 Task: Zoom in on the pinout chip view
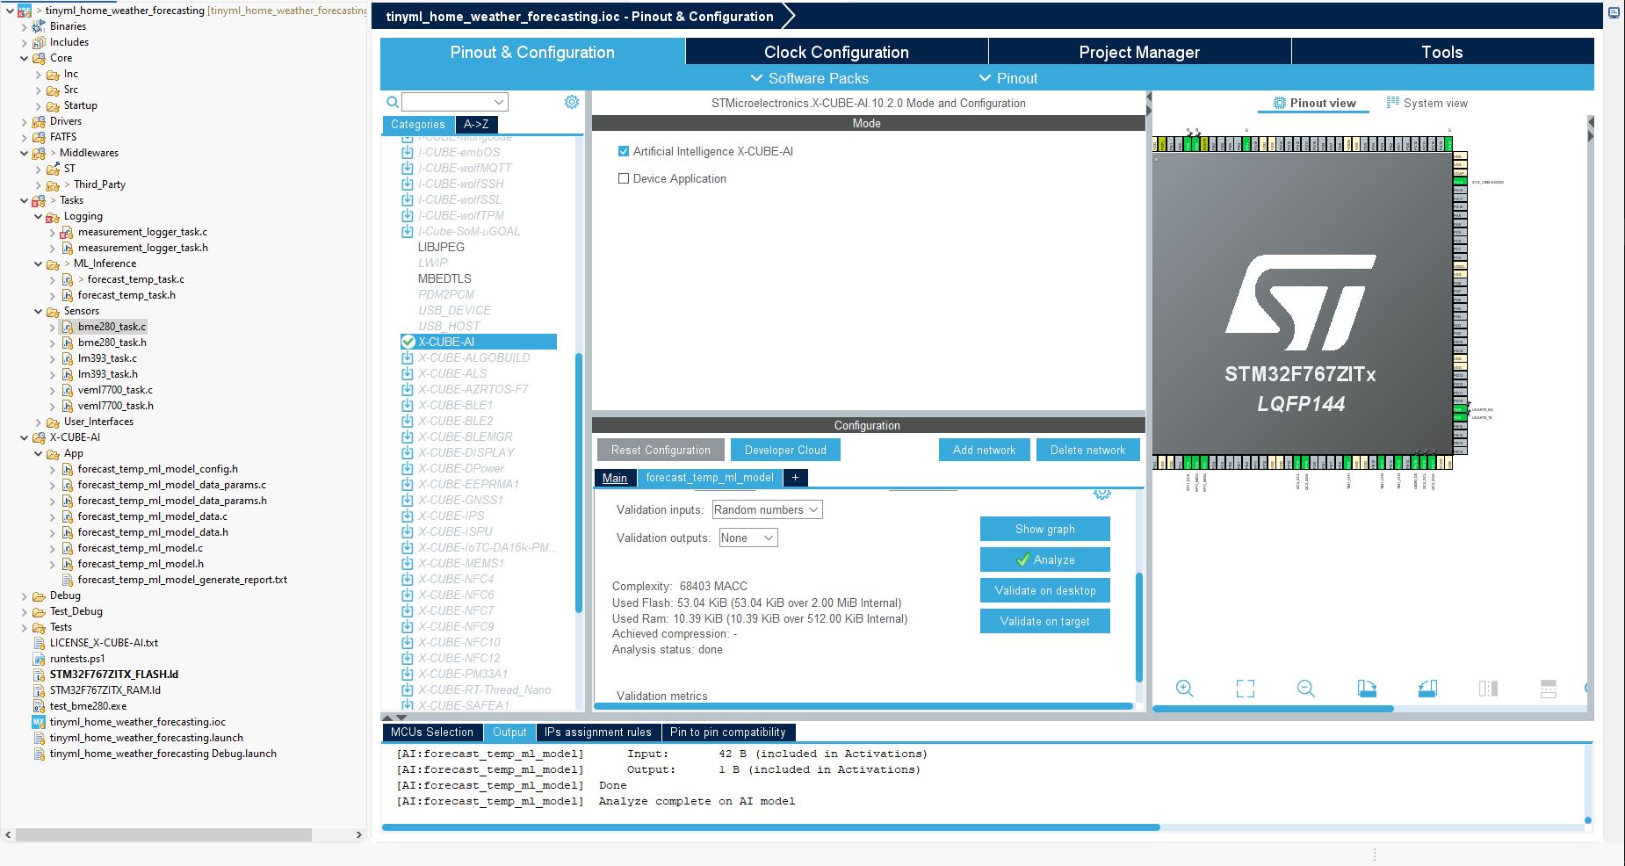(x=1184, y=689)
